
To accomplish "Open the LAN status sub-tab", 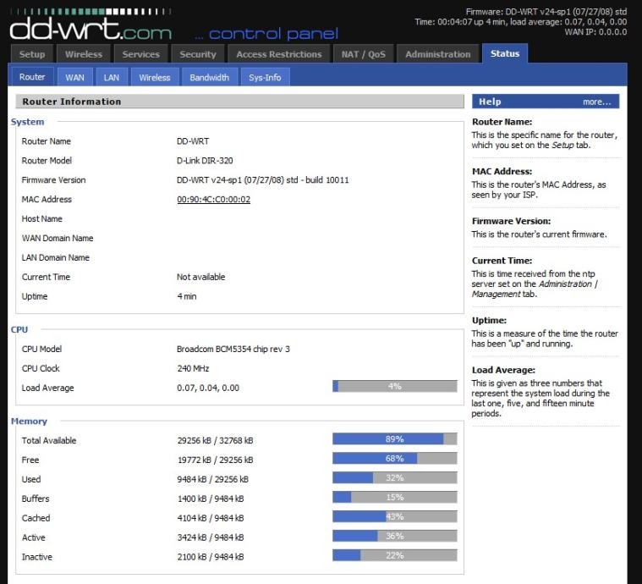I will pyautogui.click(x=111, y=77).
